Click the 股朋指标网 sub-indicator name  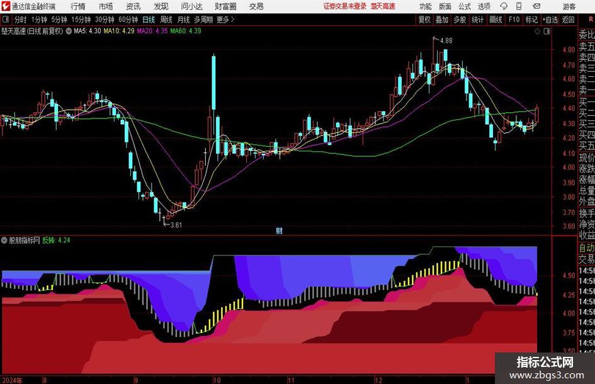click(x=25, y=240)
